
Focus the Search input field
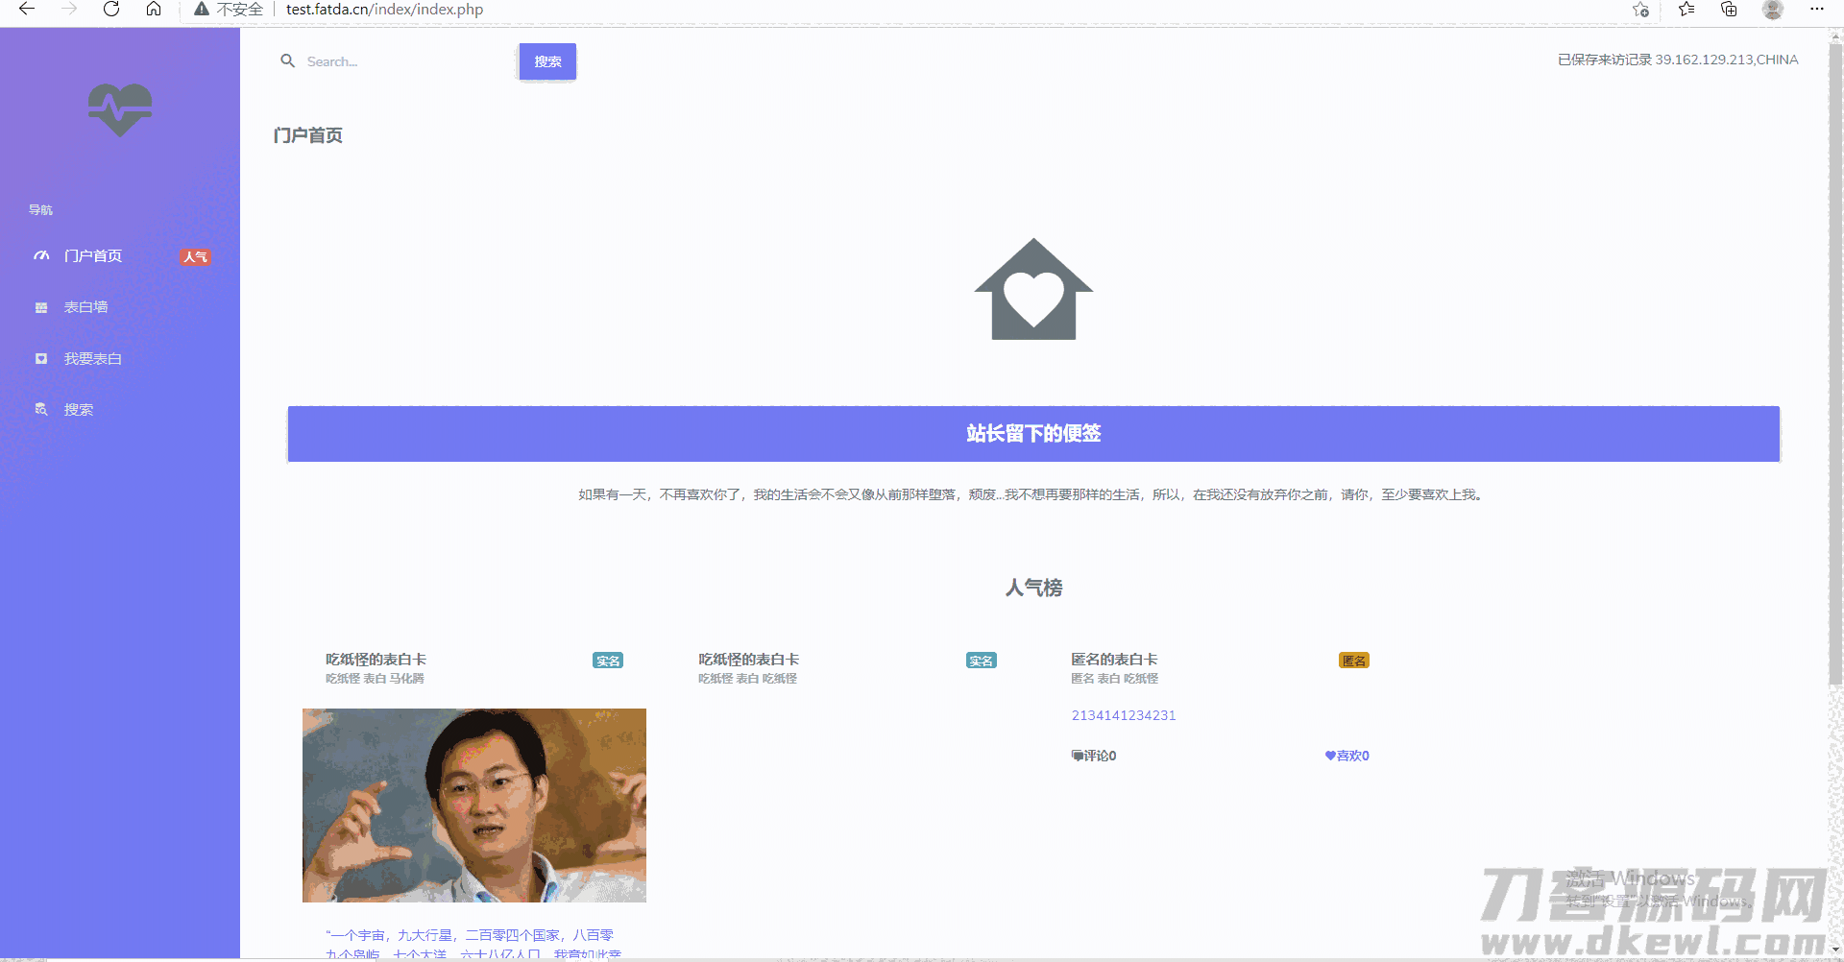pos(403,61)
